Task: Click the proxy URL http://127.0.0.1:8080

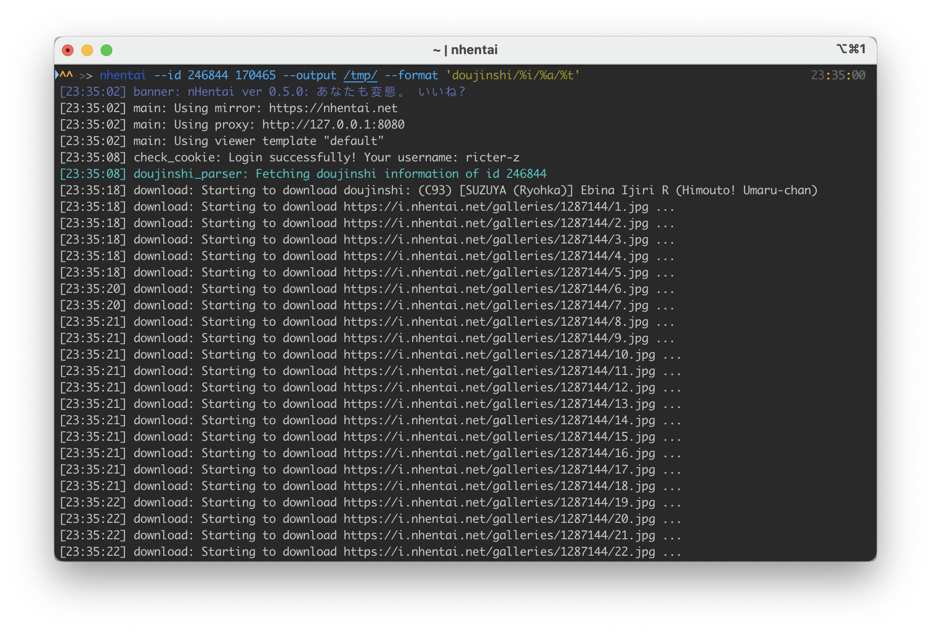Action: pos(333,125)
